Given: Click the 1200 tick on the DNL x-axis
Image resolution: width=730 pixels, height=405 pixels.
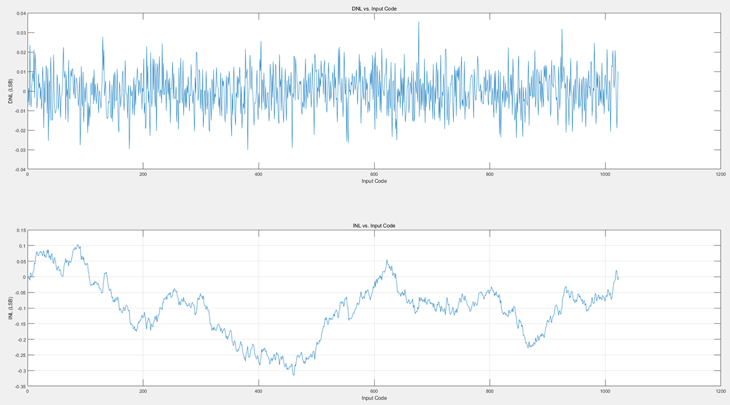Looking at the screenshot, I should coord(720,174).
